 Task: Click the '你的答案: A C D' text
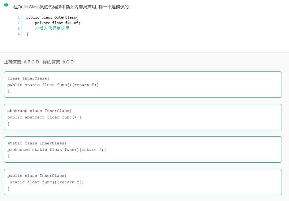pos(58,62)
